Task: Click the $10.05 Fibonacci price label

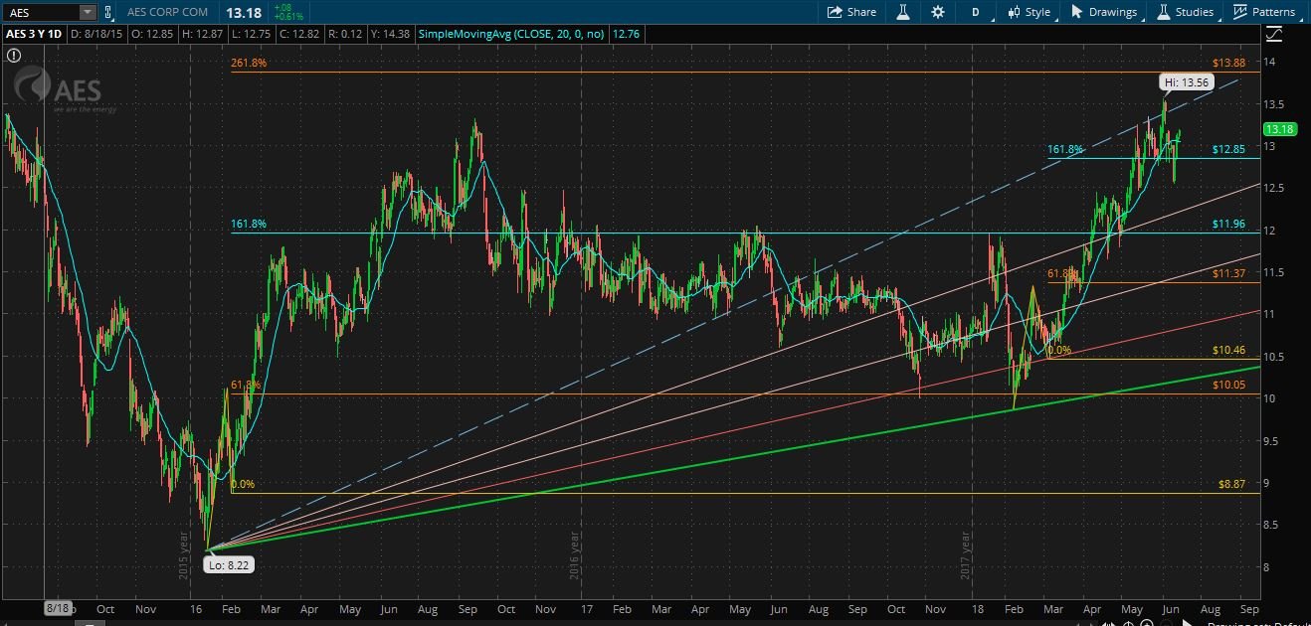Action: point(1228,385)
